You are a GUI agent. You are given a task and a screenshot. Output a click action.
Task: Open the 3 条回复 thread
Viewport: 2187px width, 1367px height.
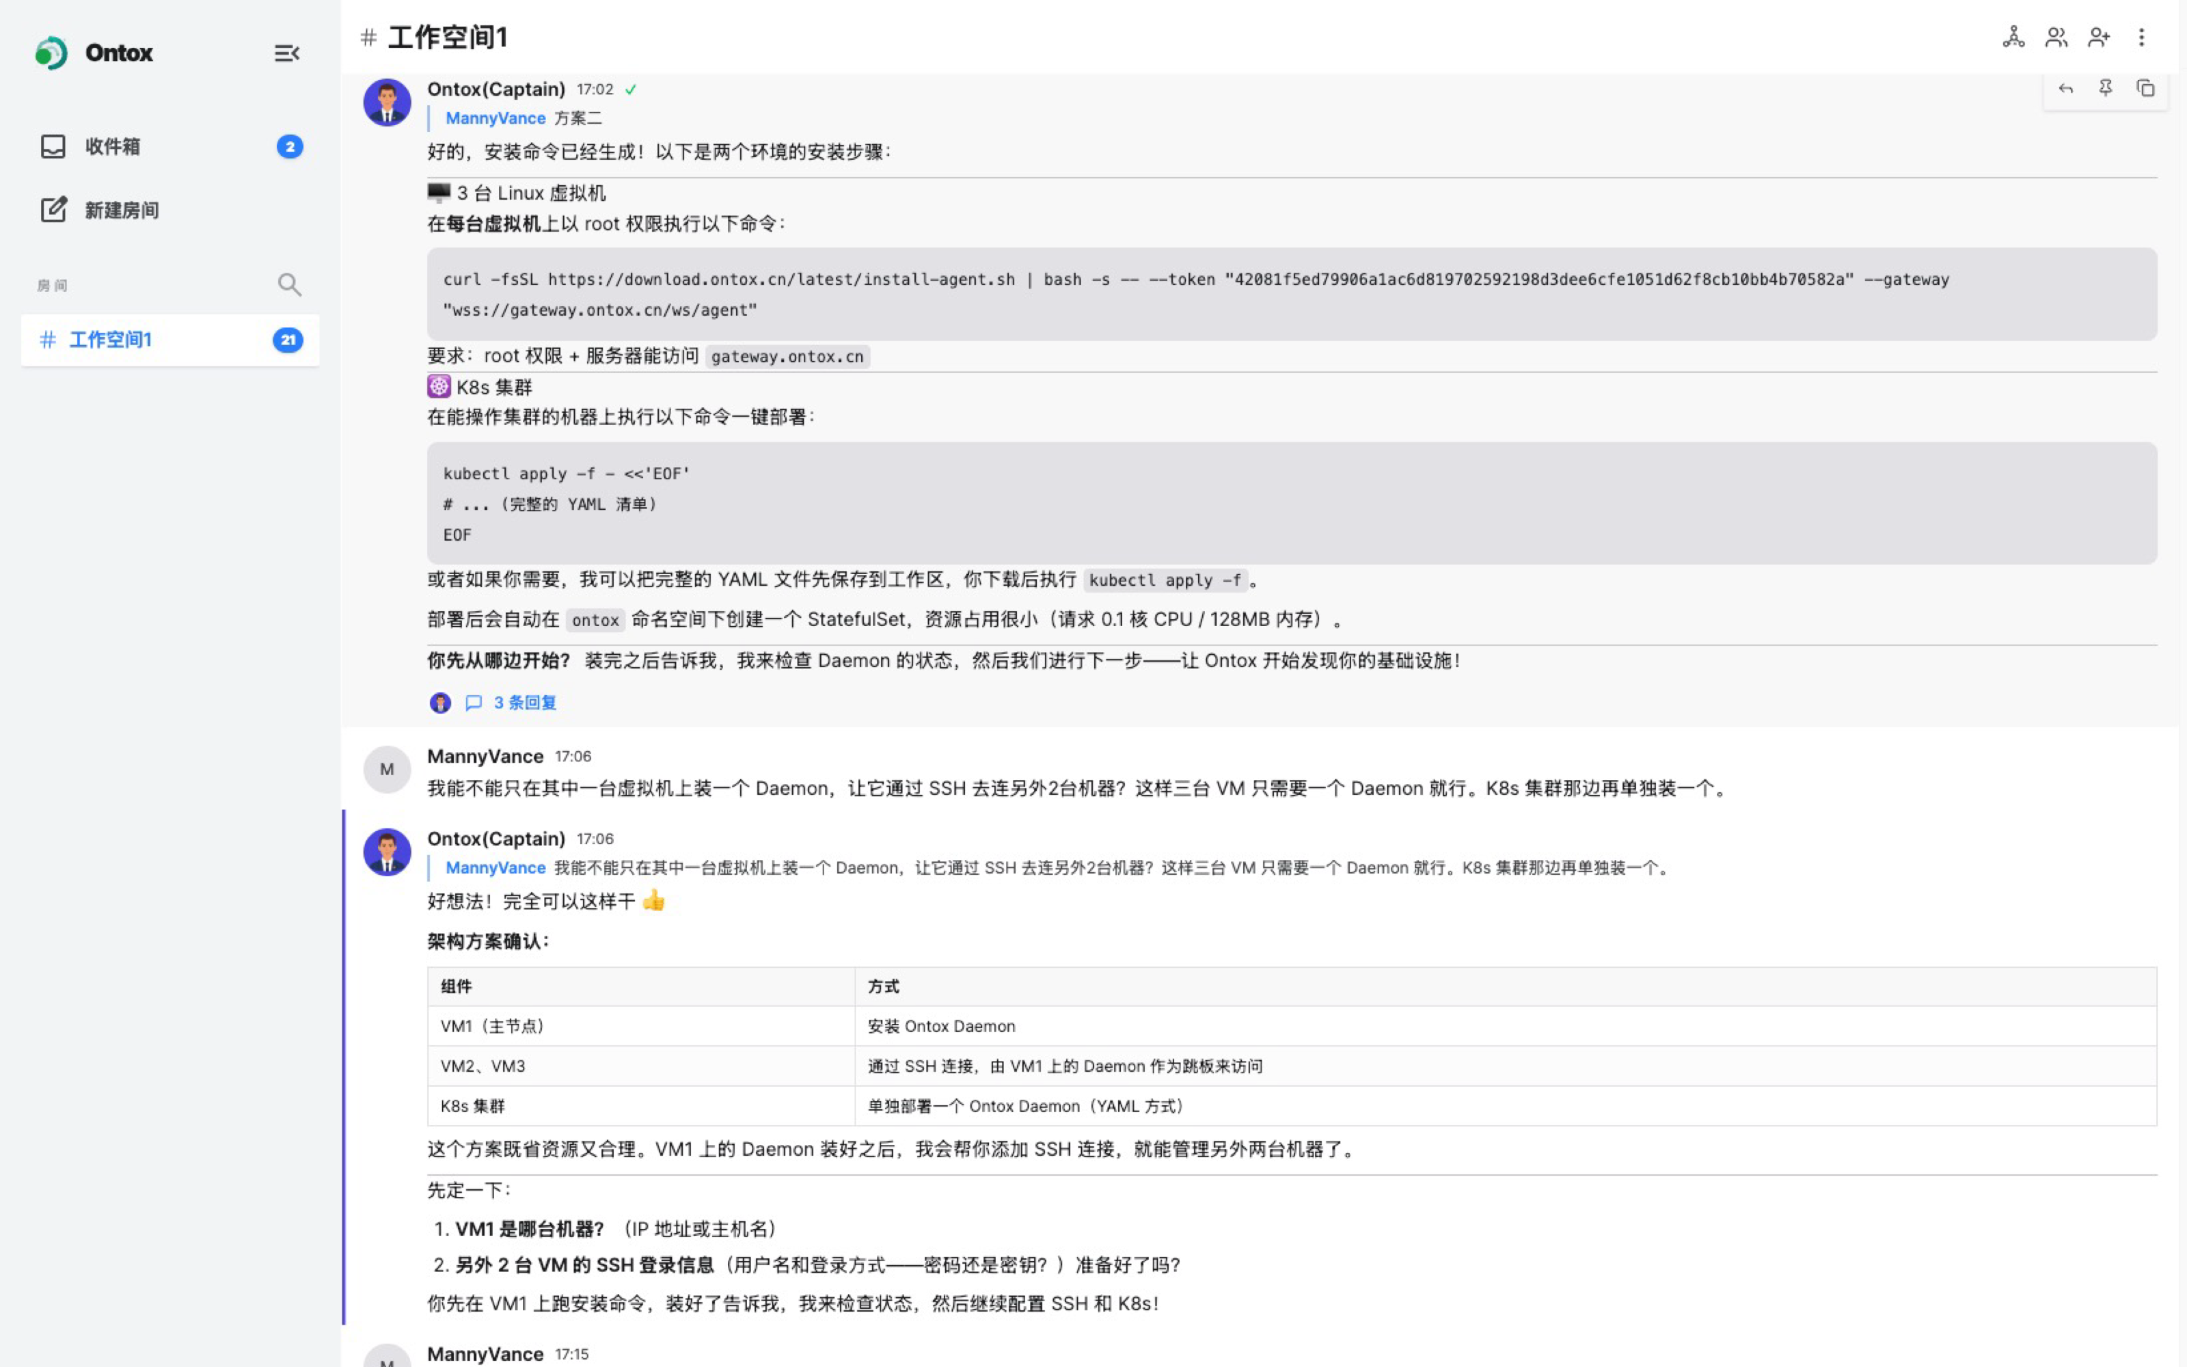pyautogui.click(x=525, y=703)
